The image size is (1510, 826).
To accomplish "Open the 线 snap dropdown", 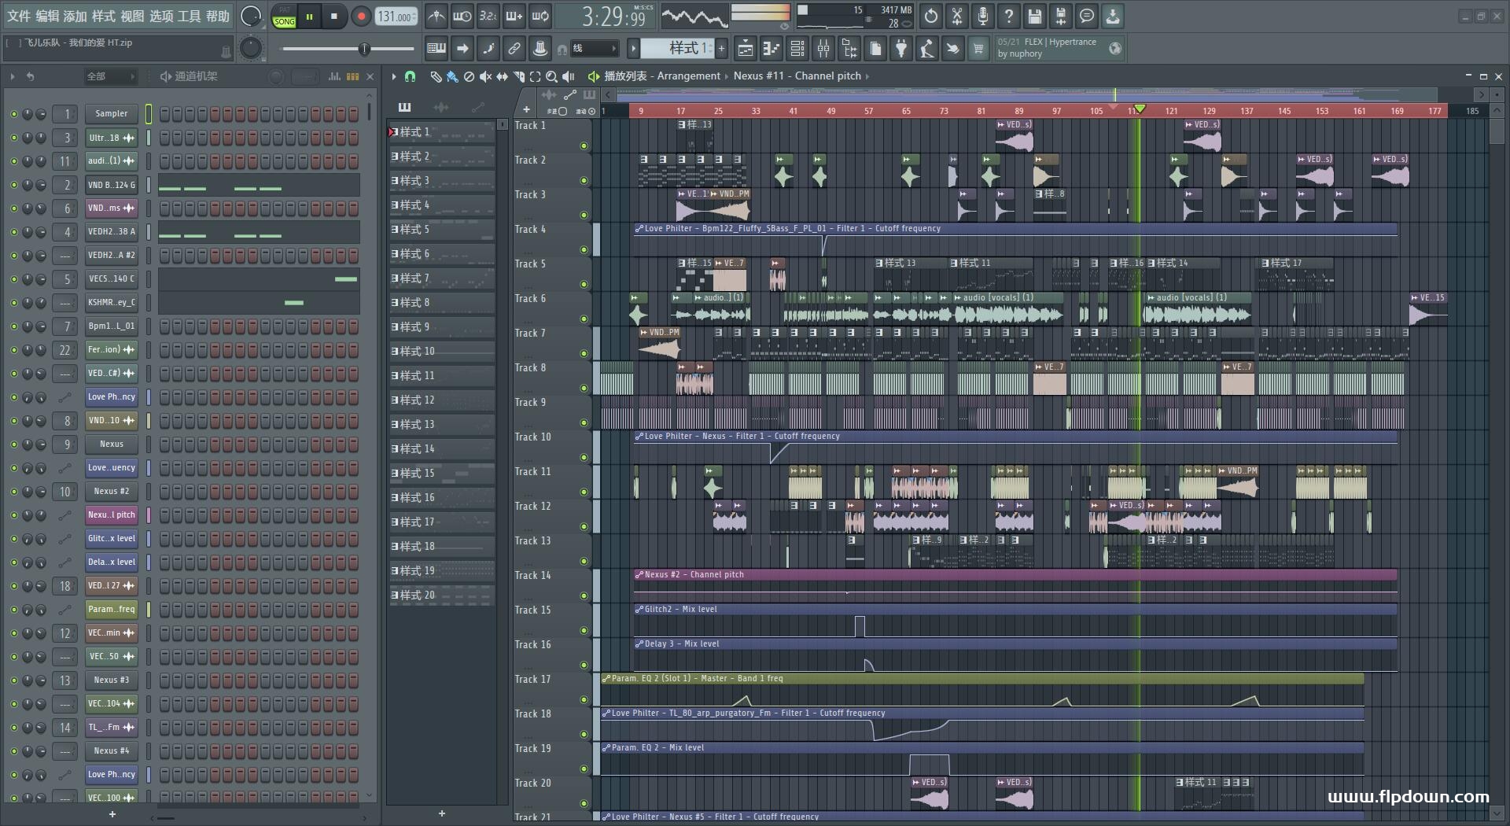I will (x=595, y=49).
